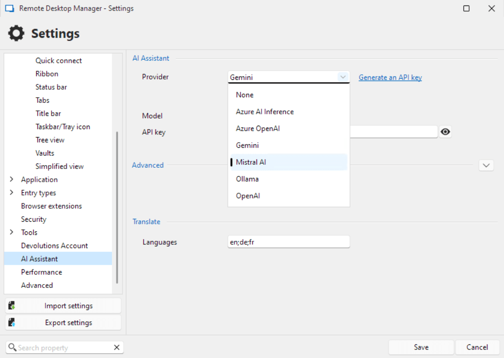Image resolution: width=504 pixels, height=358 pixels.
Task: Choose Ollama in the provider list
Action: [247, 179]
